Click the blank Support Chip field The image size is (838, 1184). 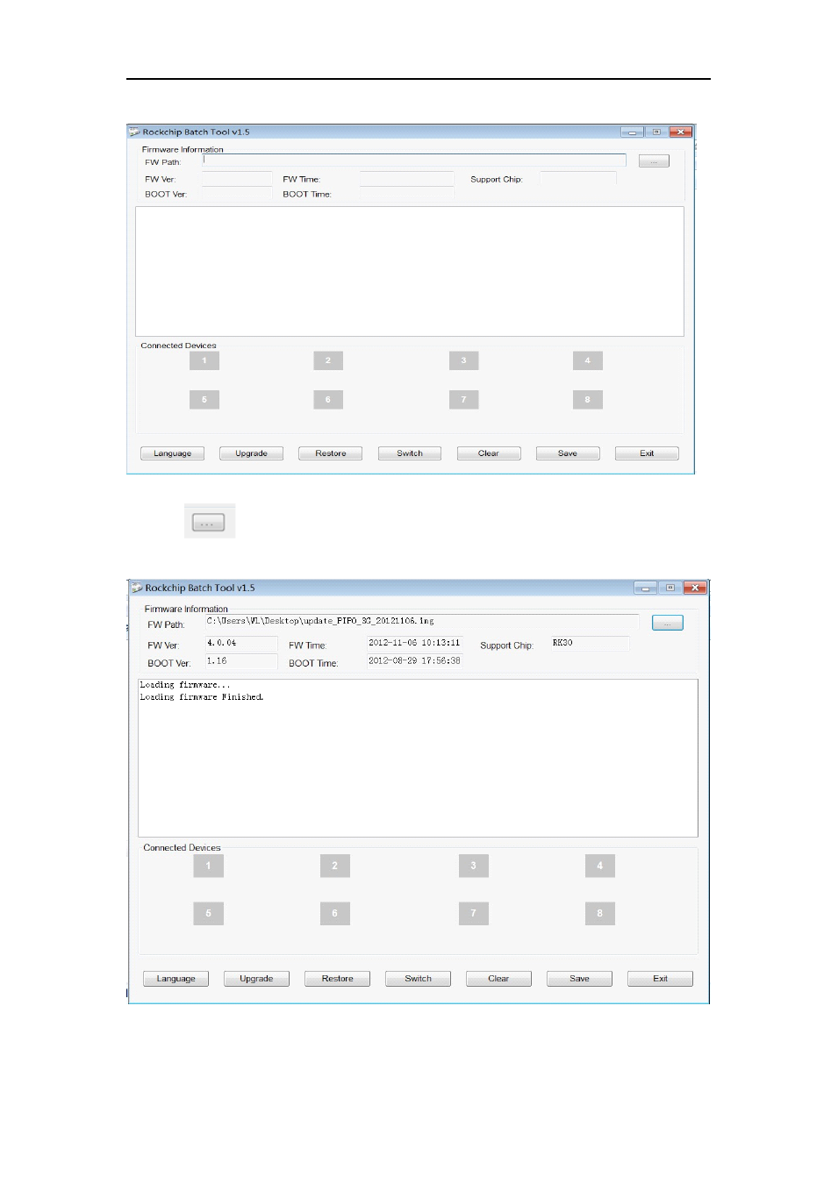point(578,178)
